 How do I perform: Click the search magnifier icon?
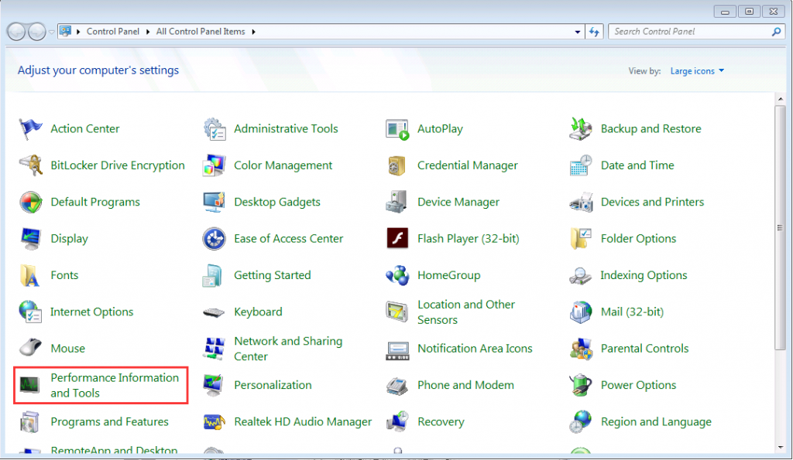coord(776,32)
